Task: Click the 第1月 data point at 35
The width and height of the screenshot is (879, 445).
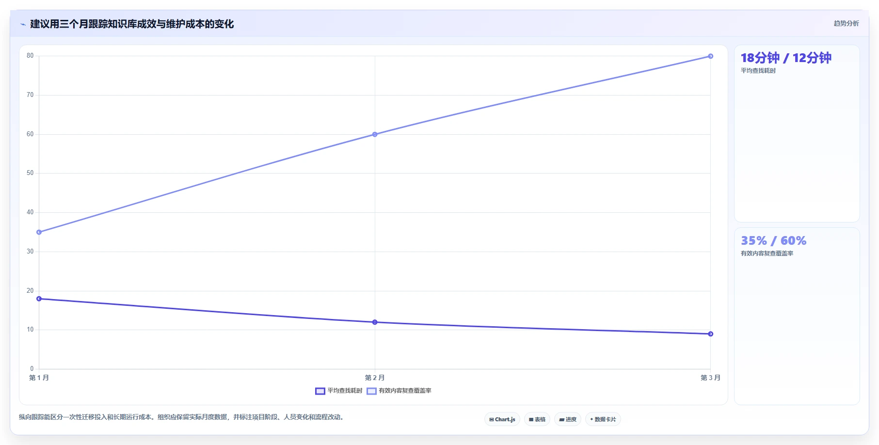Action: tap(39, 232)
